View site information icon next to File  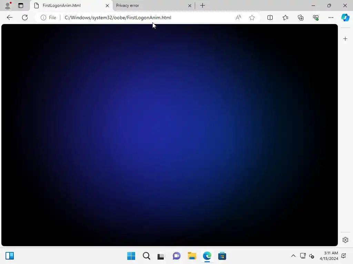coord(43,18)
